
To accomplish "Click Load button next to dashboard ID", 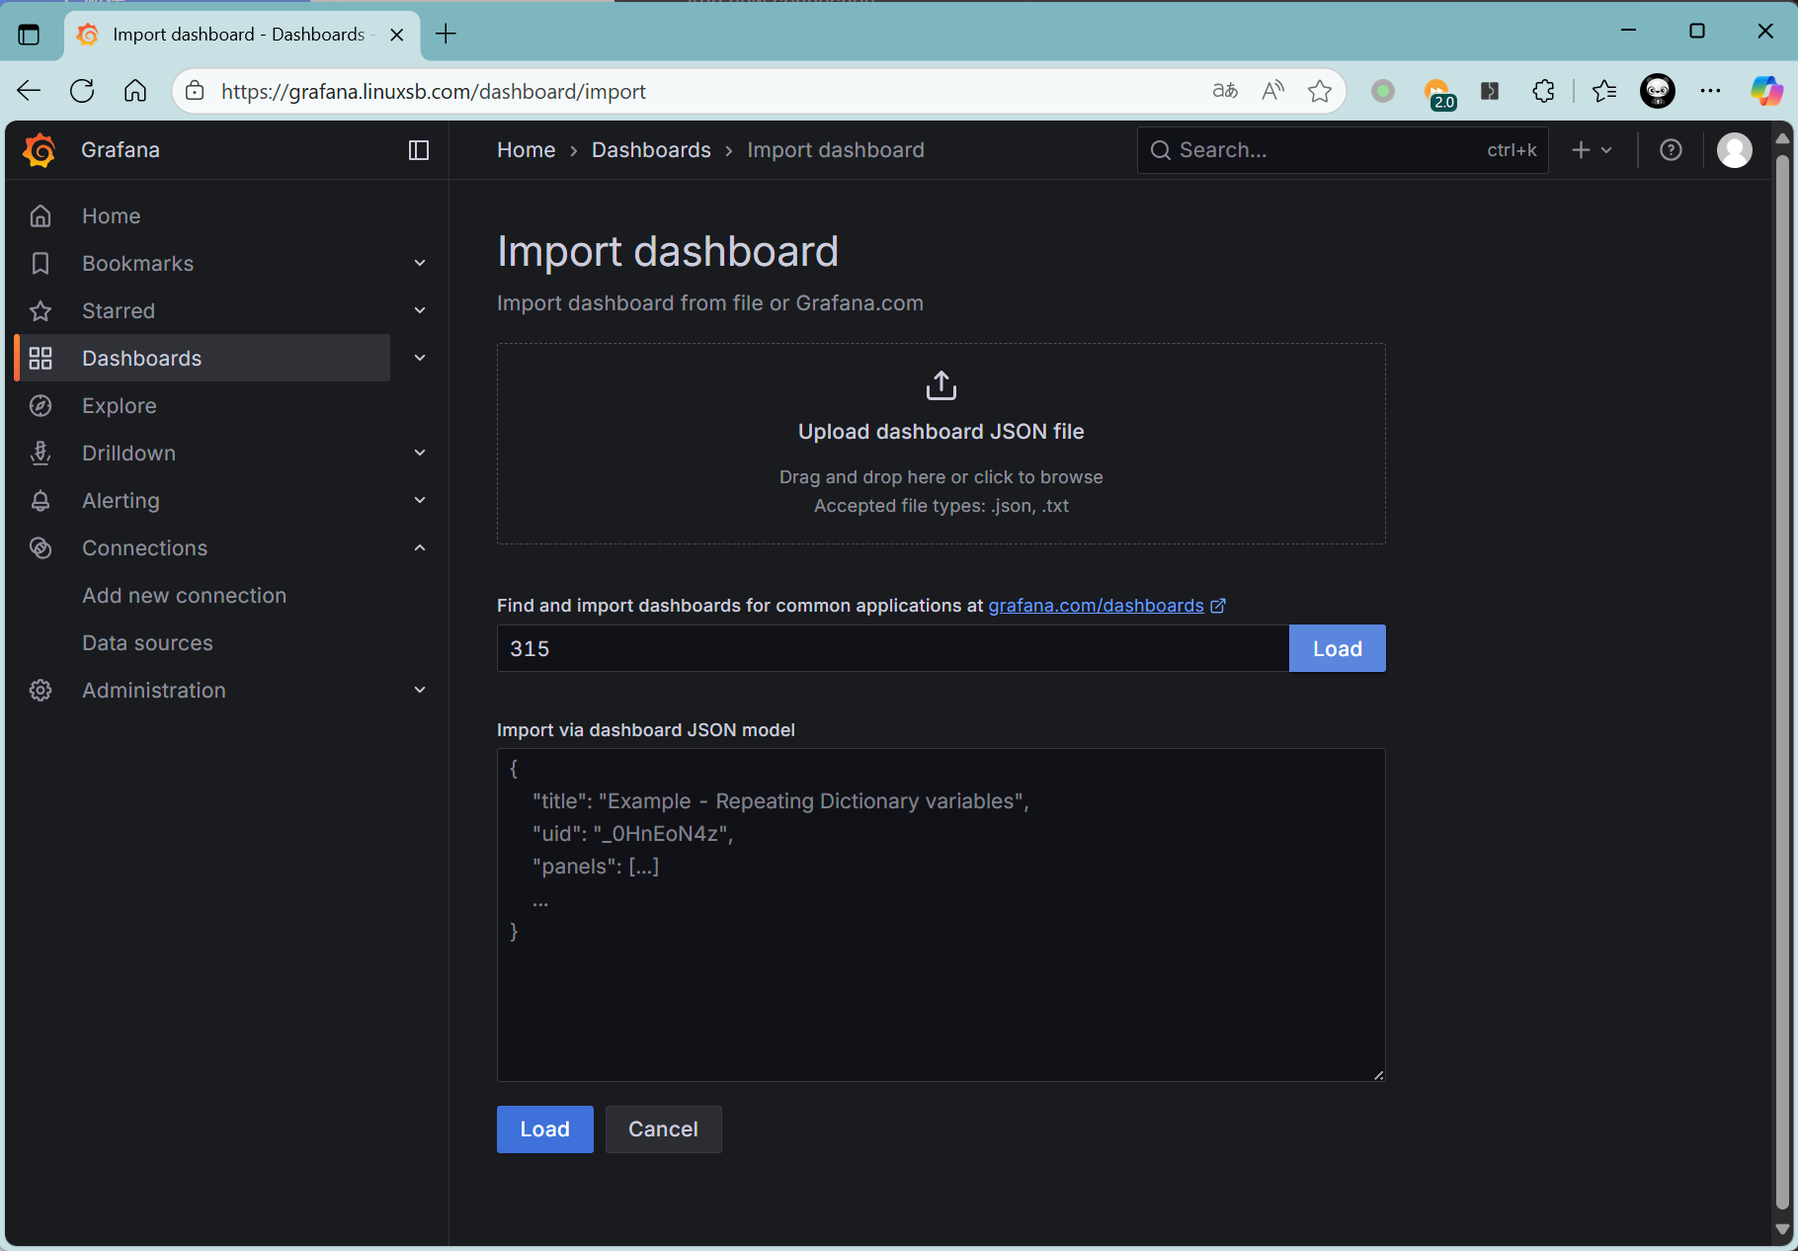I will click(1337, 649).
